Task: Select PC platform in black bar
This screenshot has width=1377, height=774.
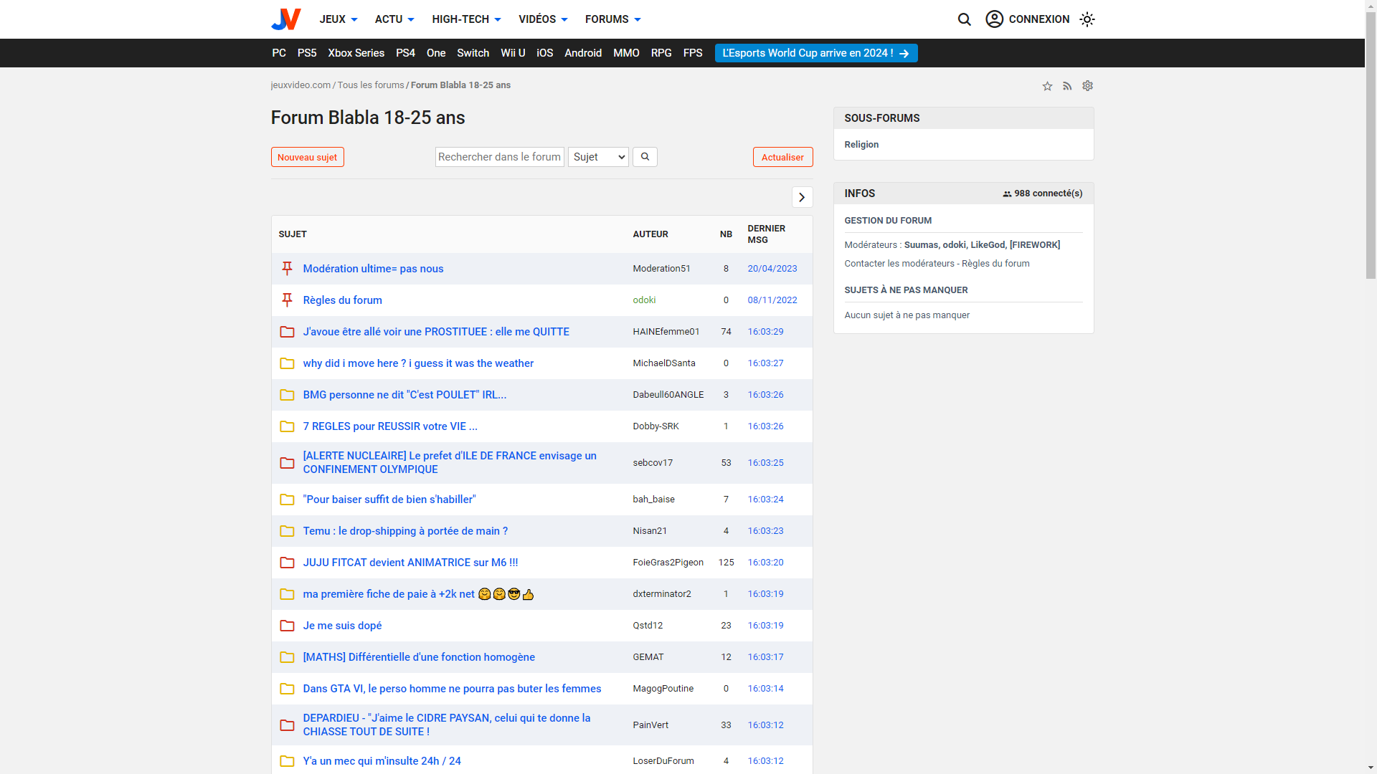Action: [x=279, y=53]
